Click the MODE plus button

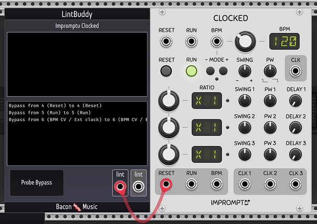coord(223,71)
